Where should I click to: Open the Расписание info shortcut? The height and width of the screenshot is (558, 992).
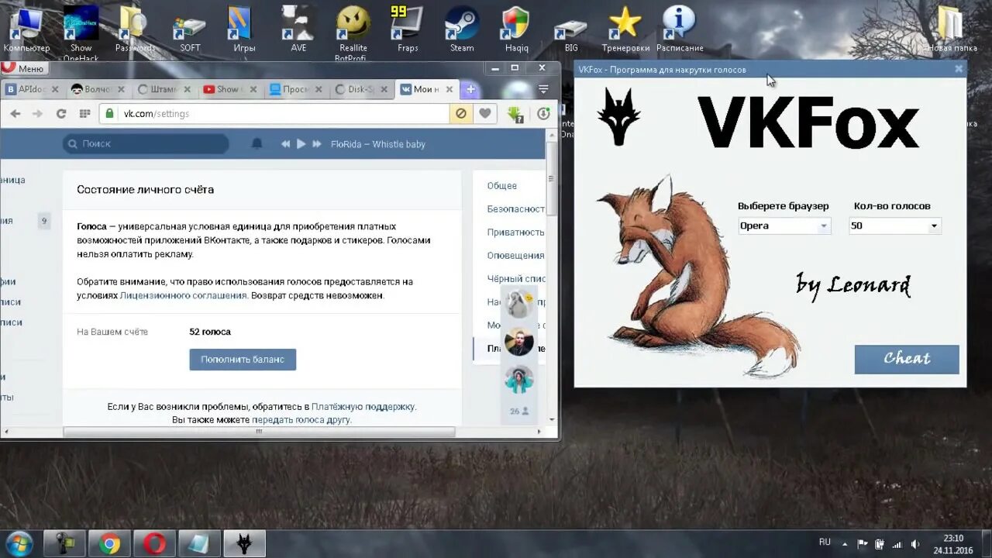tap(680, 29)
